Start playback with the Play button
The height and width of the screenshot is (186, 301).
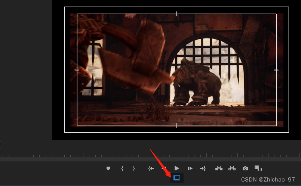click(x=177, y=168)
